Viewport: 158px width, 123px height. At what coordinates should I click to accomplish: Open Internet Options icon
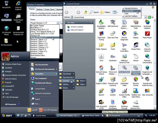click(147, 47)
